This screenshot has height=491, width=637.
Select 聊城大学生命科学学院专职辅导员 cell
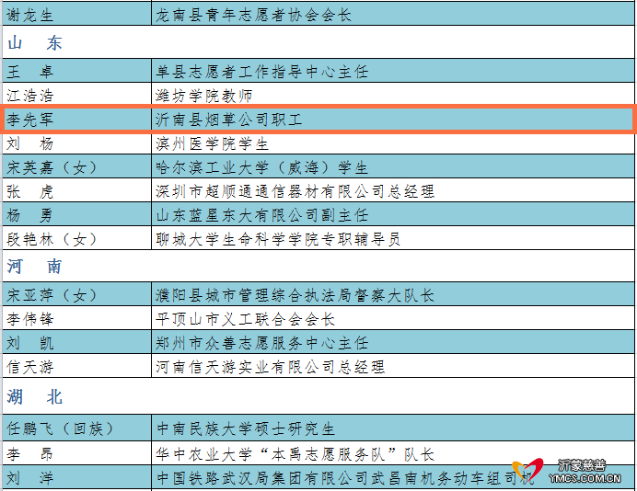tap(393, 239)
